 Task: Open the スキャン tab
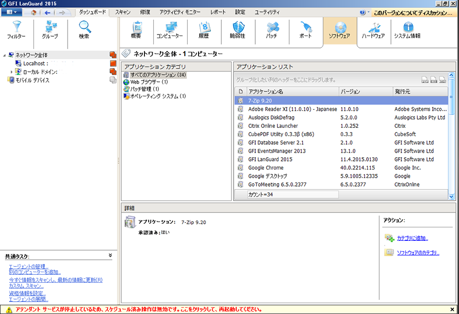123,12
